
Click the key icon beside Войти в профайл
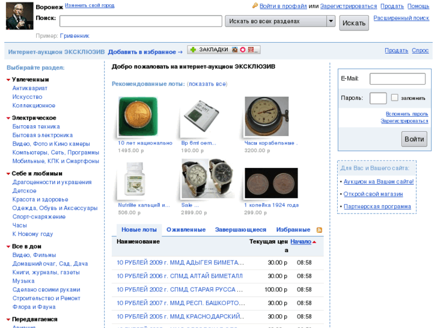coord(255,5)
